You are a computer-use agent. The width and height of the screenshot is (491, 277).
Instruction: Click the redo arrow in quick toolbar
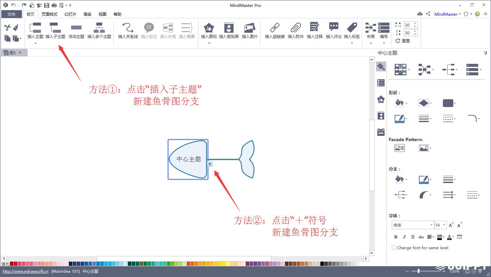click(x=24, y=5)
